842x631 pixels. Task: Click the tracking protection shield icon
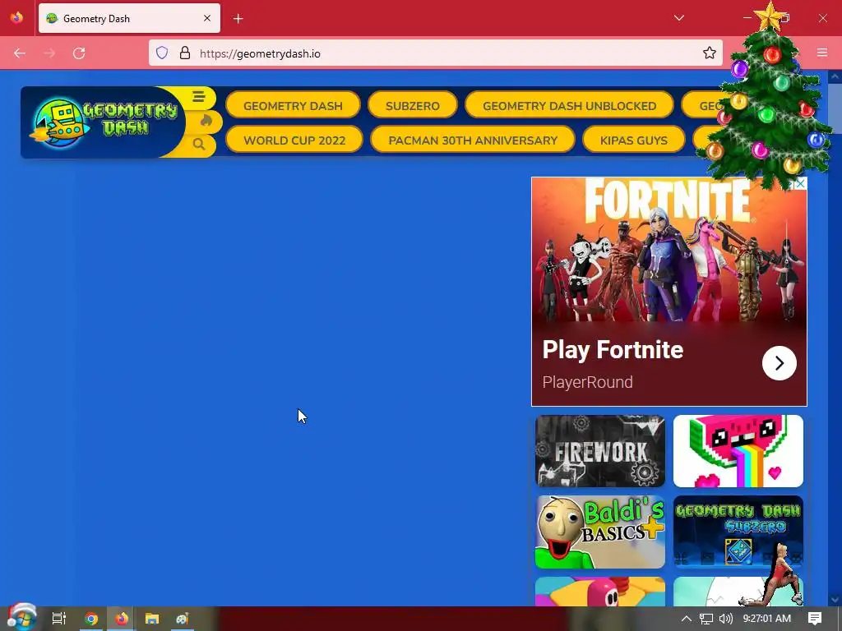click(162, 53)
